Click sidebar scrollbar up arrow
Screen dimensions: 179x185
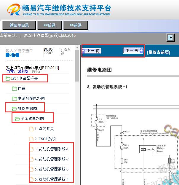click(77, 47)
